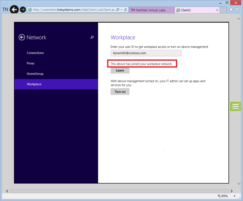Switch to TechNet Virtual Labs tab
This screenshot has width=243, height=201.
pos(152,10)
